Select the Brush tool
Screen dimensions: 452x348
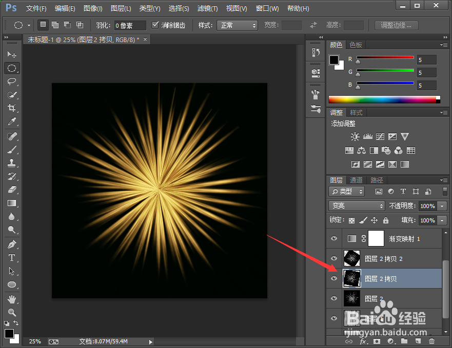click(x=11, y=150)
